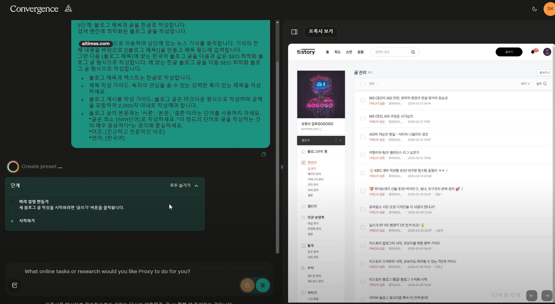Open 카테고리 관리 in sidebar
Viewport: 555px width, 304px height.
tap(316, 180)
